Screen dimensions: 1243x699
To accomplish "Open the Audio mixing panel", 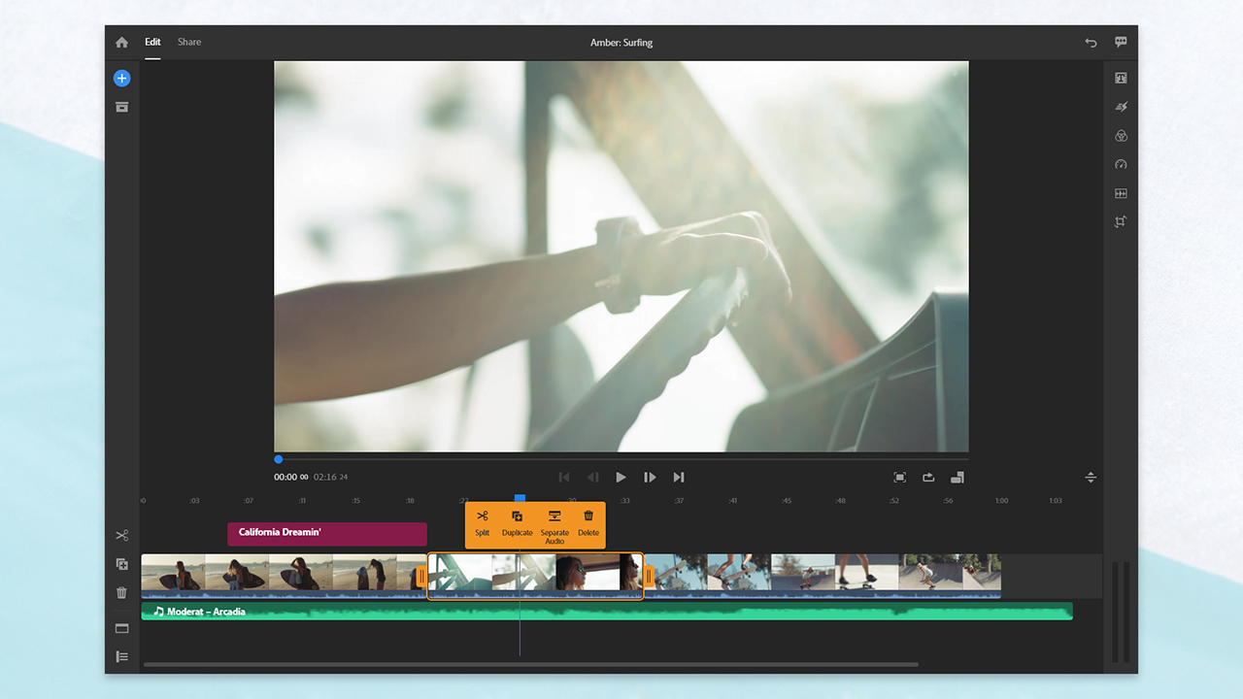I will (1121, 107).
